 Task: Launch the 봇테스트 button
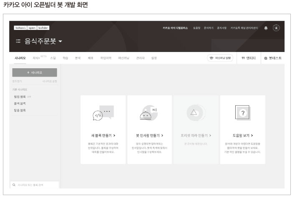point(273,58)
